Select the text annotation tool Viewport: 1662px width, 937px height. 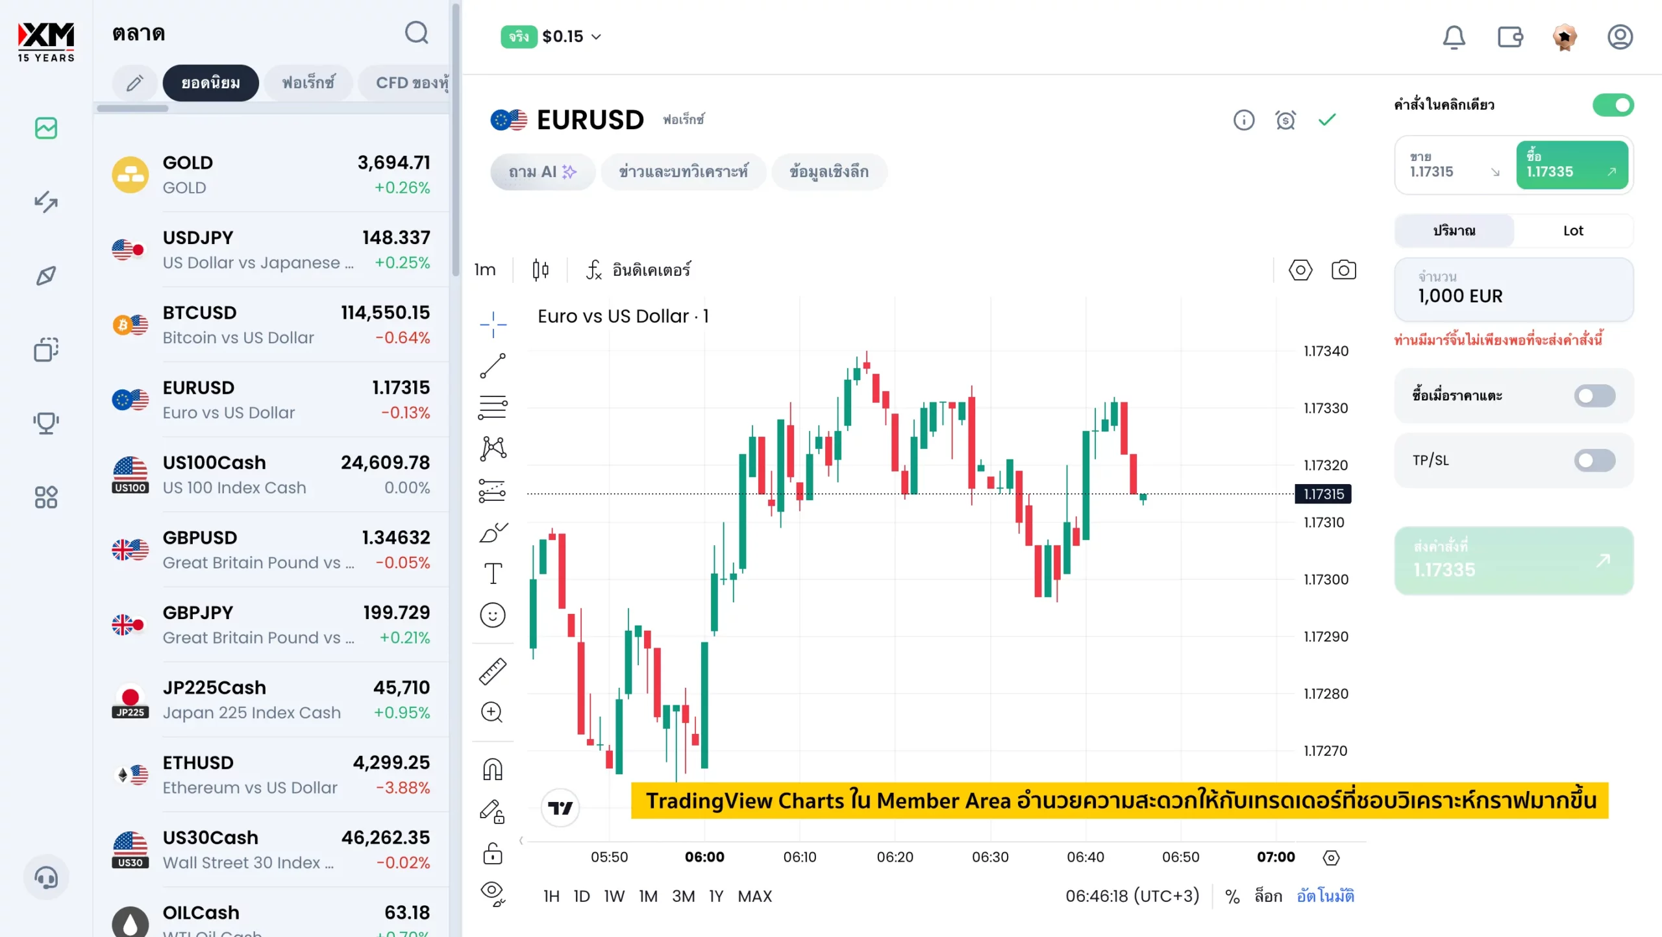coord(493,574)
